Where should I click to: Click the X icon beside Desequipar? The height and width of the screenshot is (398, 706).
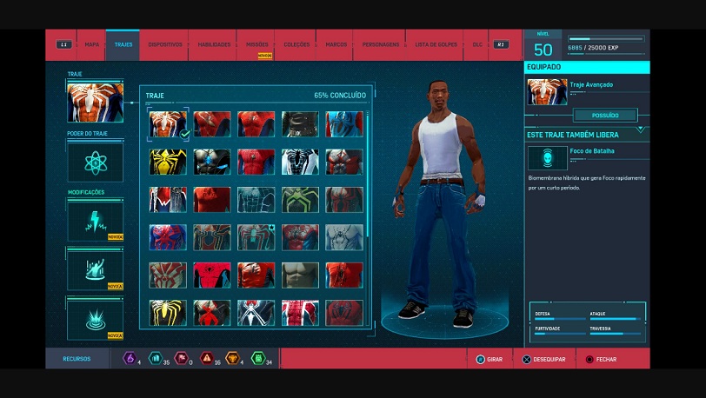click(x=526, y=359)
